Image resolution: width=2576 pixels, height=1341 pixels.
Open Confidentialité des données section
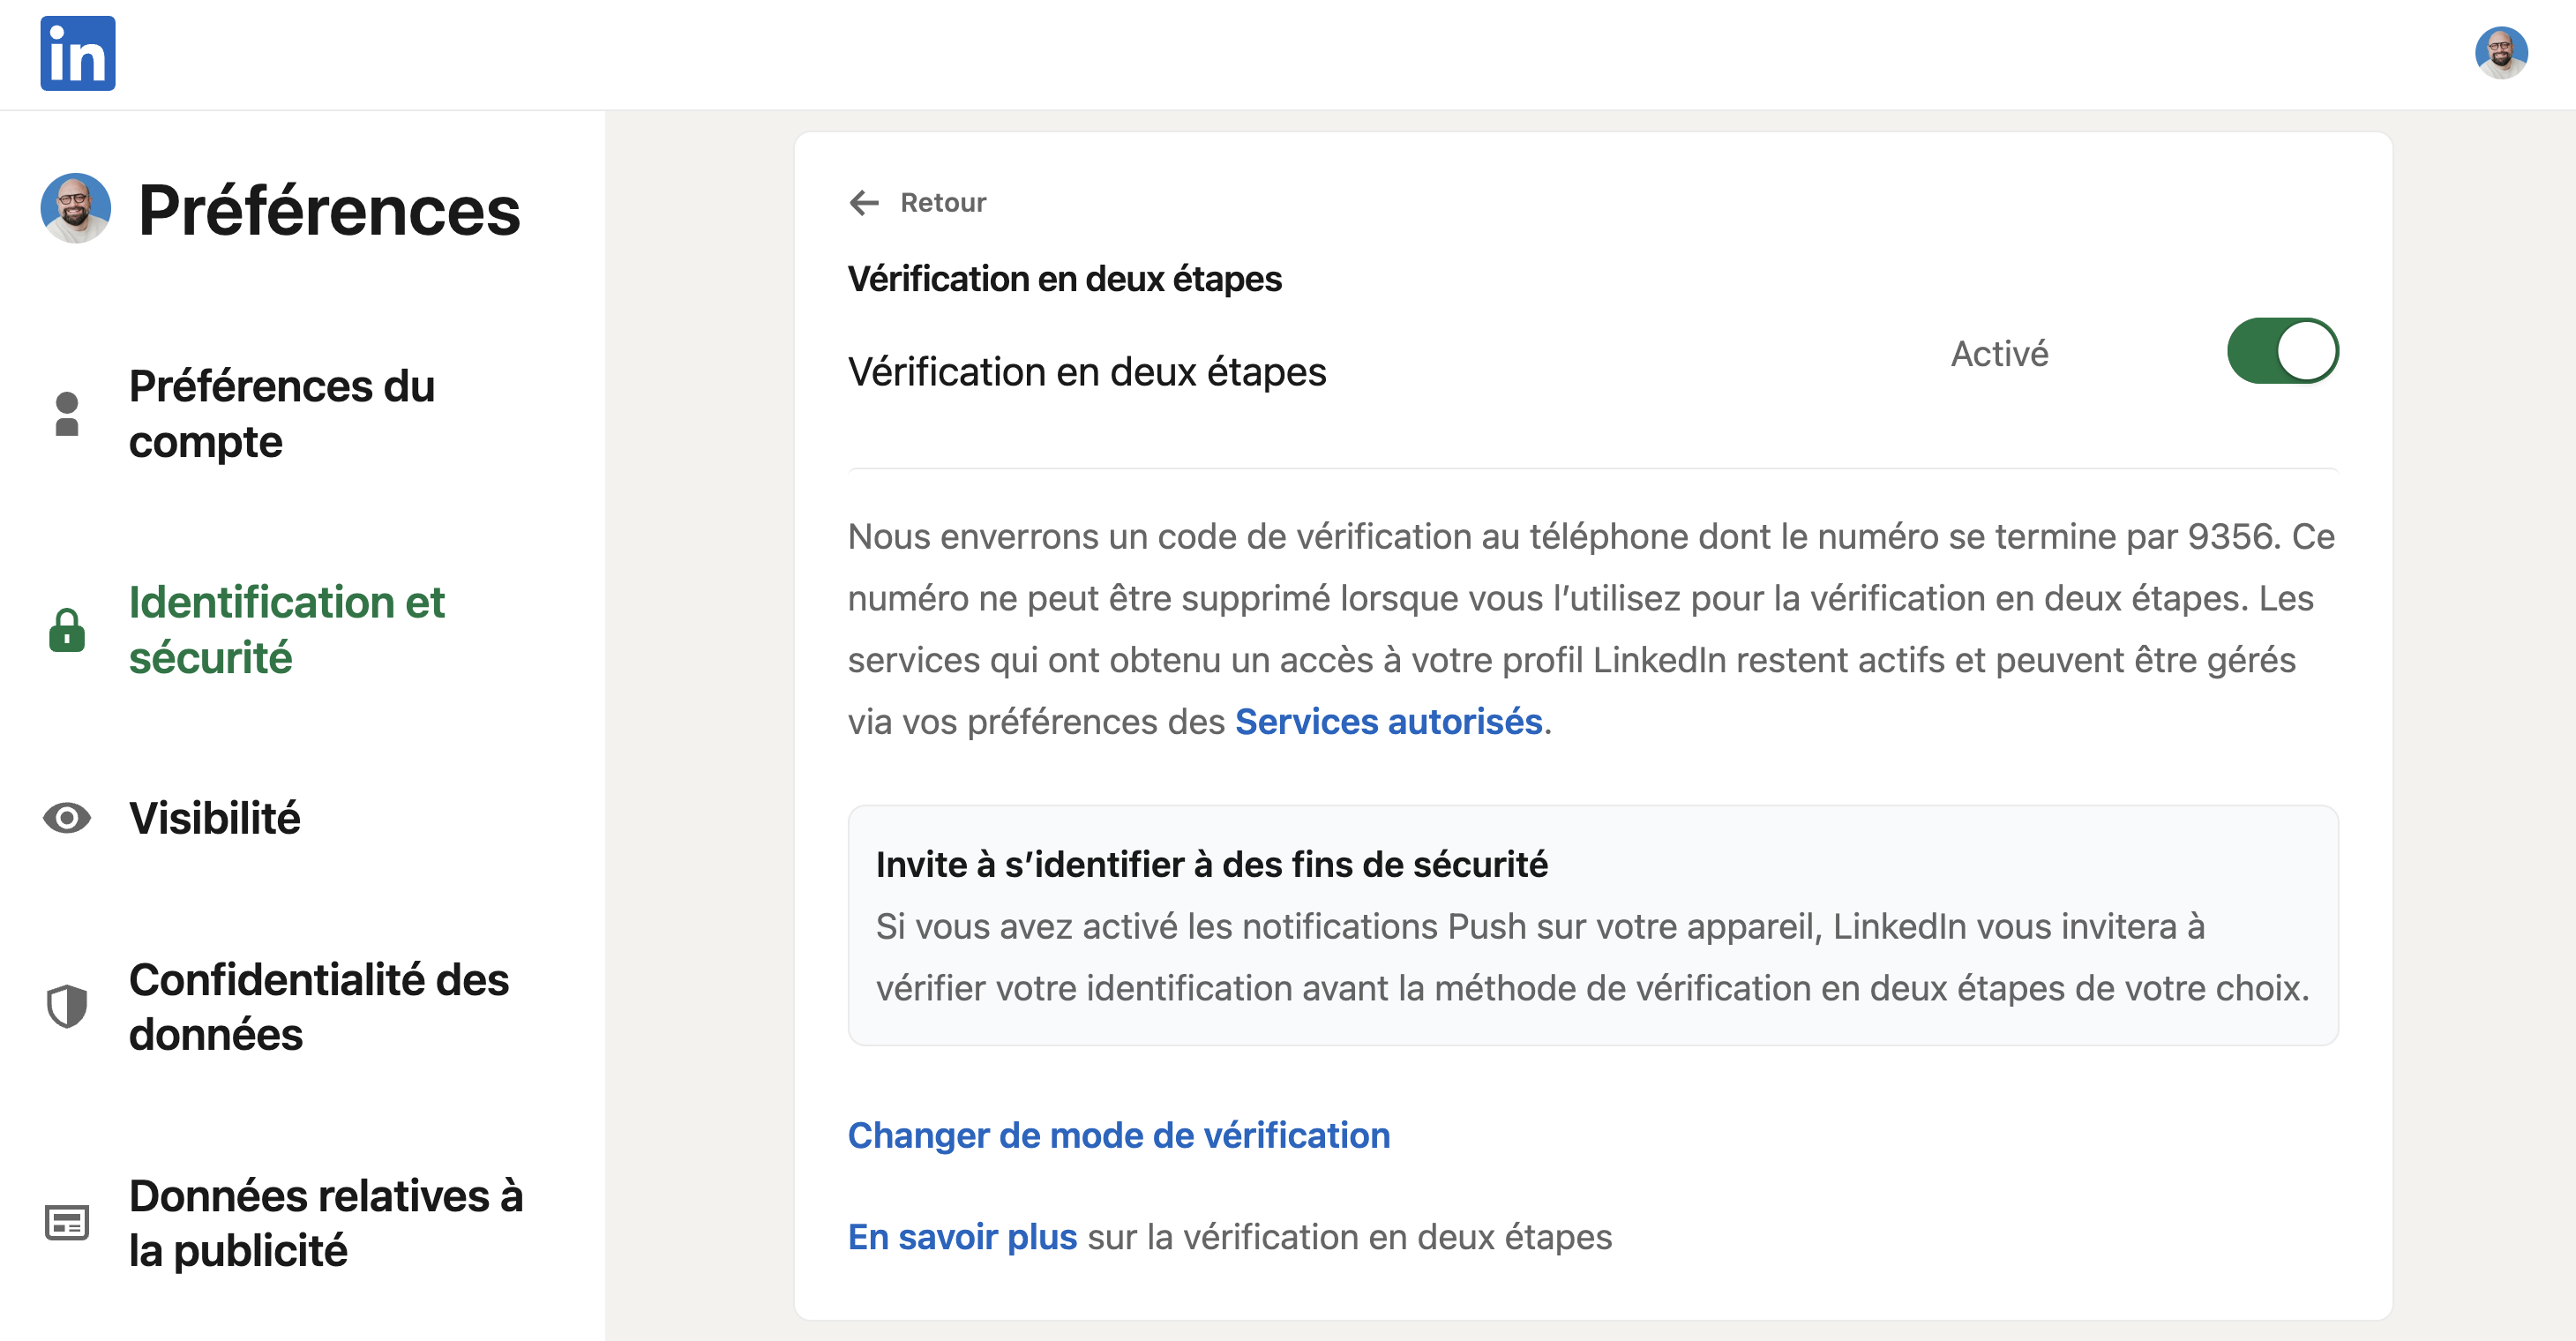pos(318,1006)
